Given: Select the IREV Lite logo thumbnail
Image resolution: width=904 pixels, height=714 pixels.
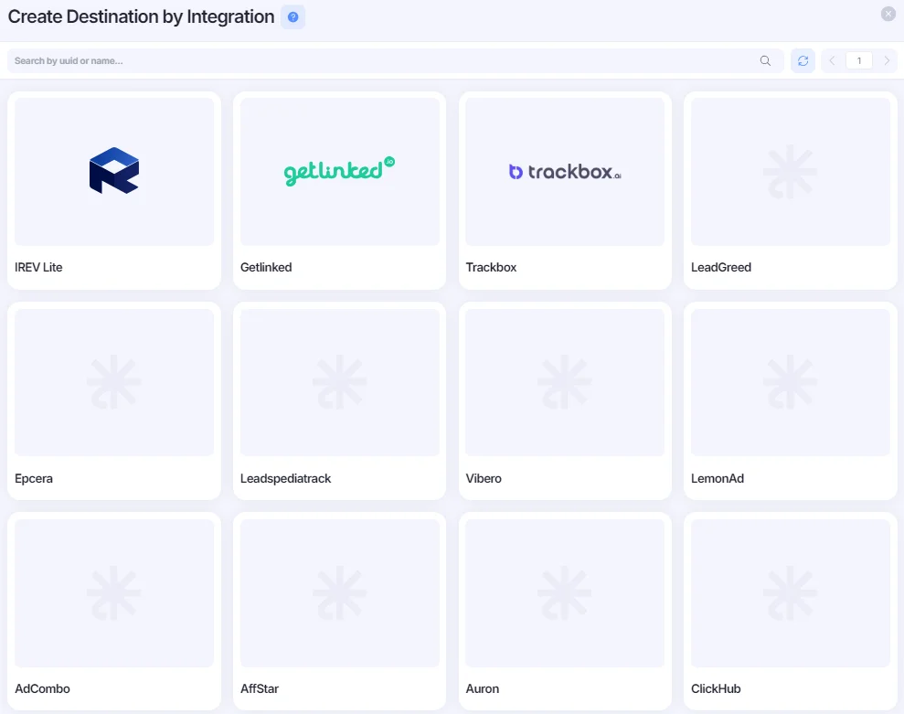Looking at the screenshot, I should click(114, 171).
